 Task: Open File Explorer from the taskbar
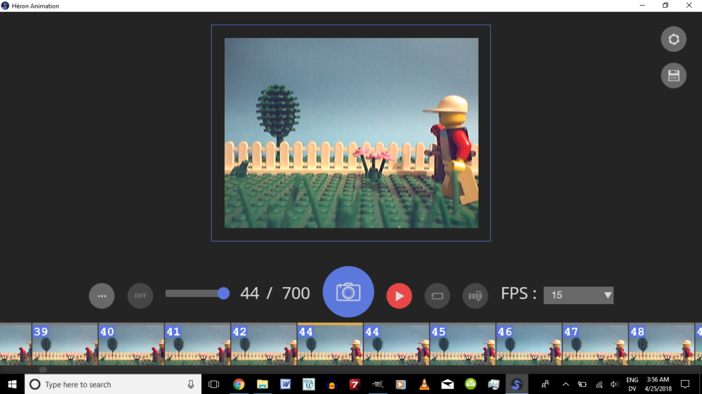[x=262, y=384]
